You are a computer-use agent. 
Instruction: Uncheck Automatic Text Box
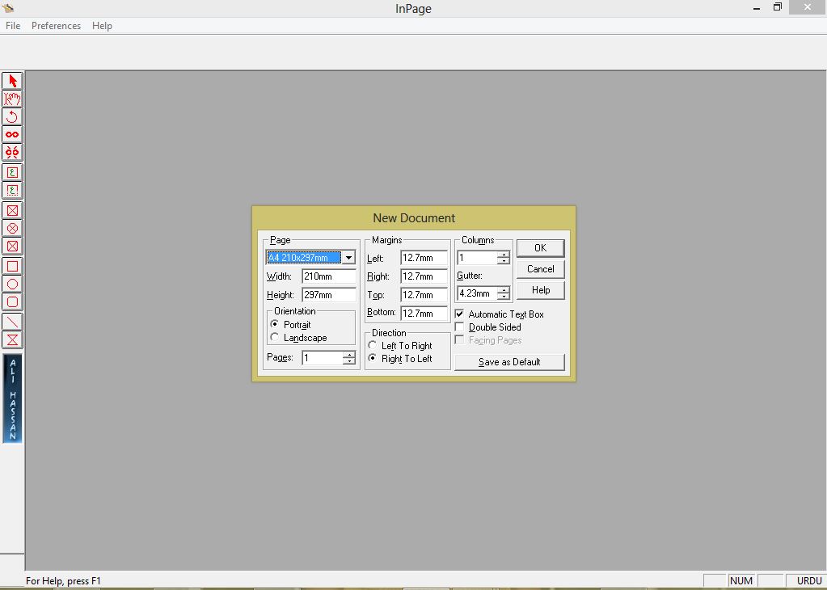coord(459,314)
